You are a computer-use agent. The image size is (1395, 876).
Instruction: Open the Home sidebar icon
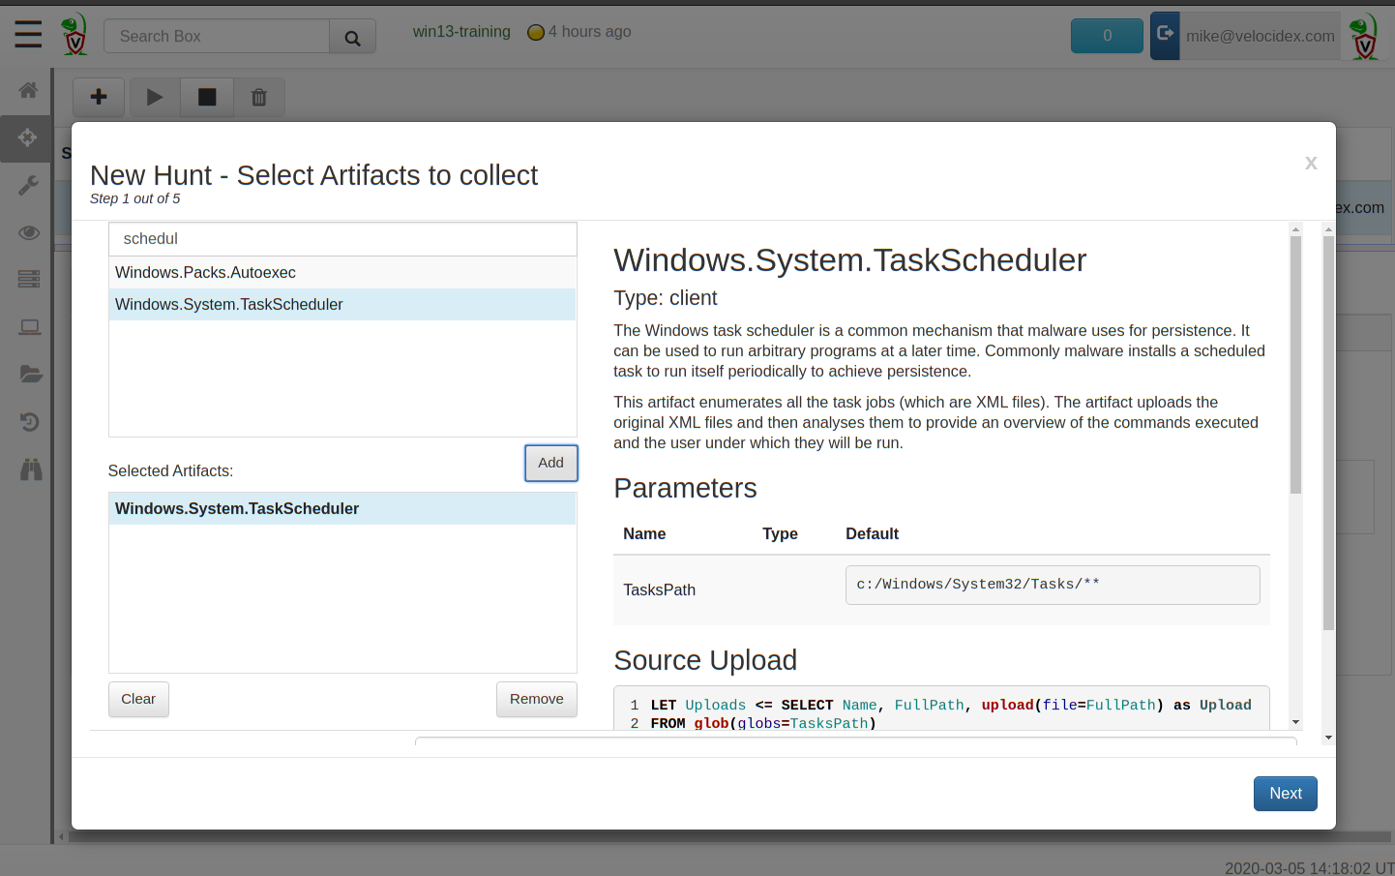coord(28,90)
